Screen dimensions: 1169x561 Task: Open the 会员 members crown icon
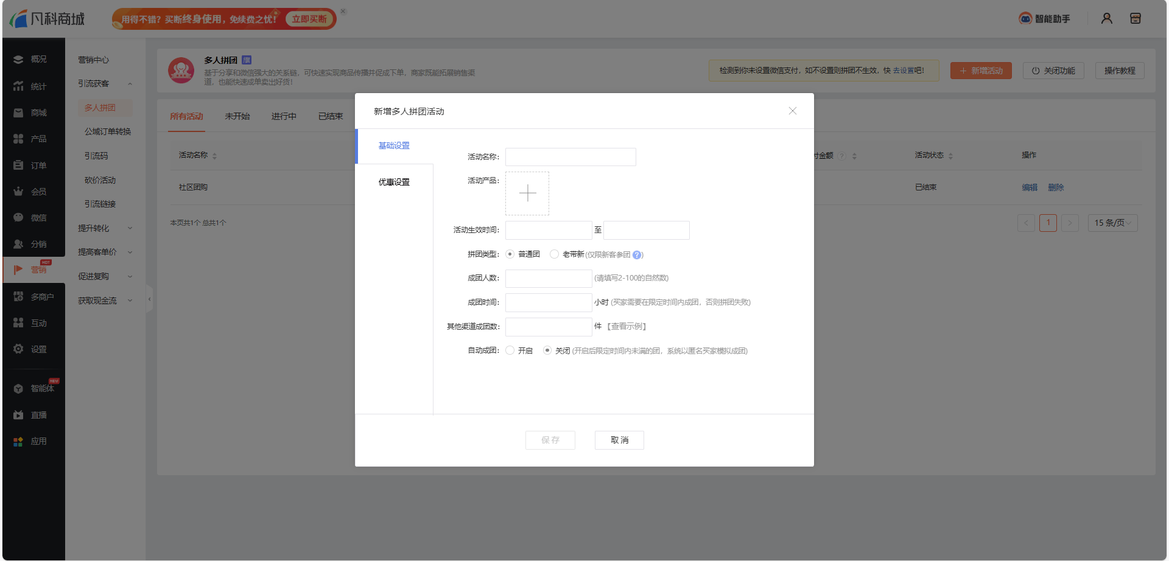tap(18, 192)
